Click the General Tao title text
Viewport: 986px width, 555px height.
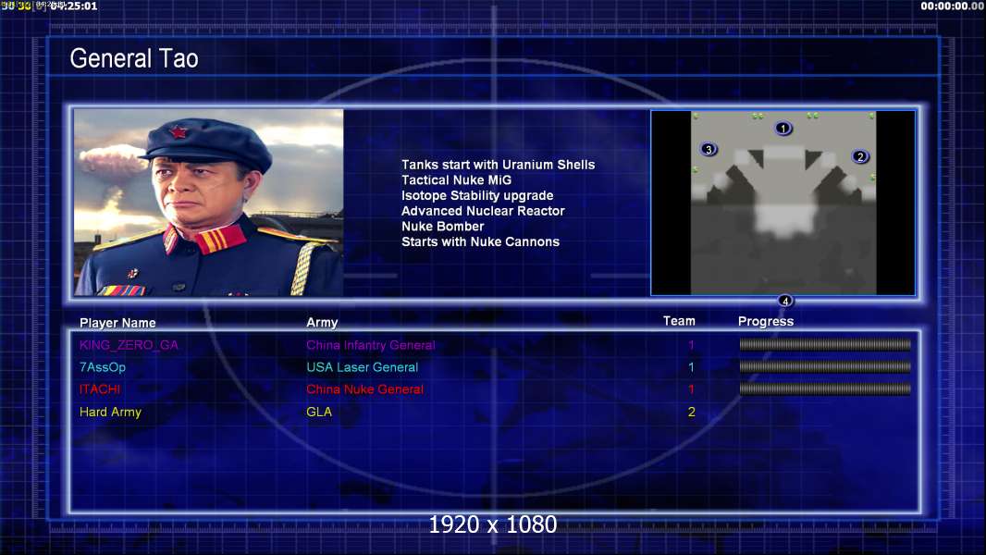[134, 58]
